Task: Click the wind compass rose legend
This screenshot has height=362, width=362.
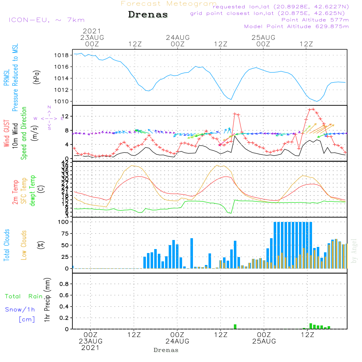Action: tap(49, 118)
